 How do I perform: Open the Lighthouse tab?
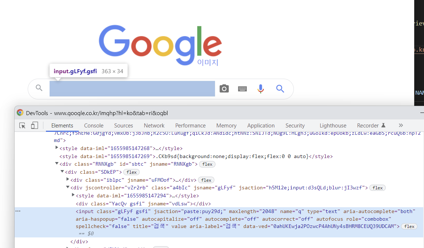coord(333,126)
